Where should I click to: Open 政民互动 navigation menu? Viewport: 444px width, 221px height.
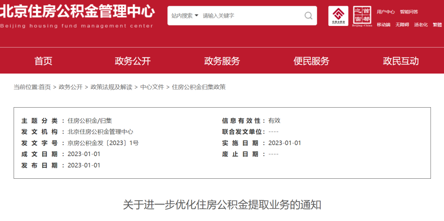click(401, 61)
